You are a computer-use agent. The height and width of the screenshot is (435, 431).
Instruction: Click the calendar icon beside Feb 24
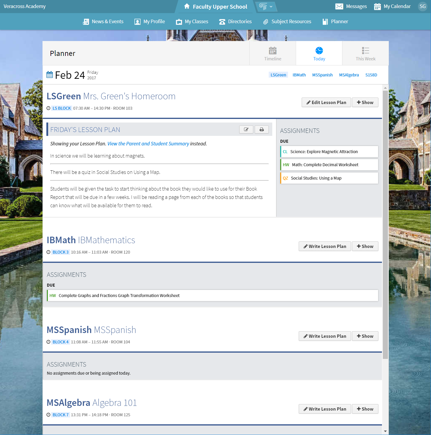click(50, 75)
